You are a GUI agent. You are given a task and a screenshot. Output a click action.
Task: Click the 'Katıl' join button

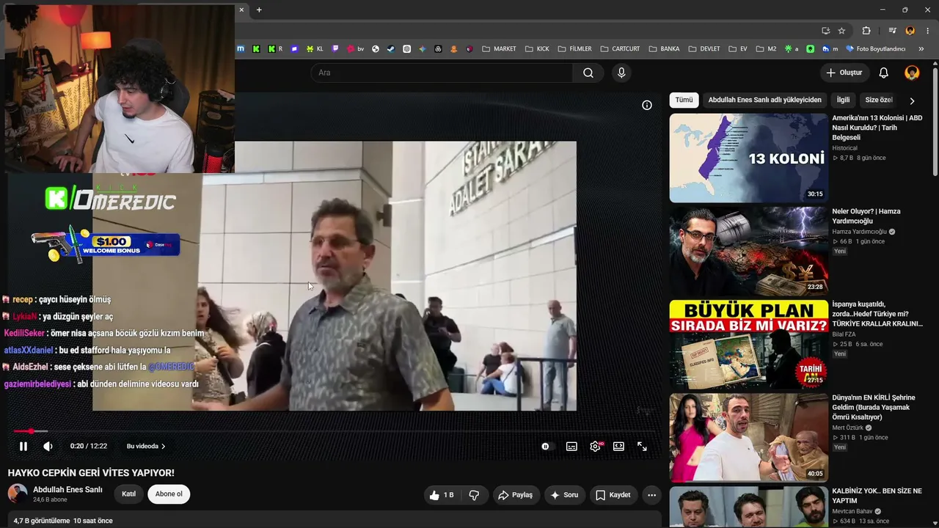point(128,494)
